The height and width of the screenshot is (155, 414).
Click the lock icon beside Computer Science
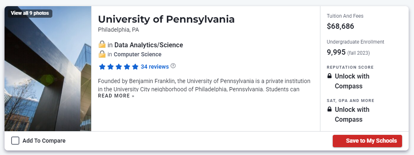102,54
